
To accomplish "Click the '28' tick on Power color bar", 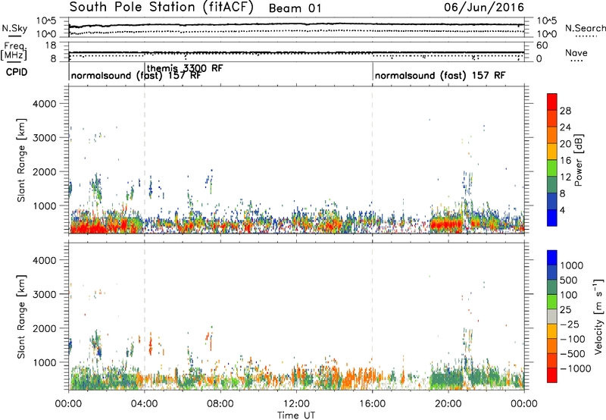I will click(565, 111).
